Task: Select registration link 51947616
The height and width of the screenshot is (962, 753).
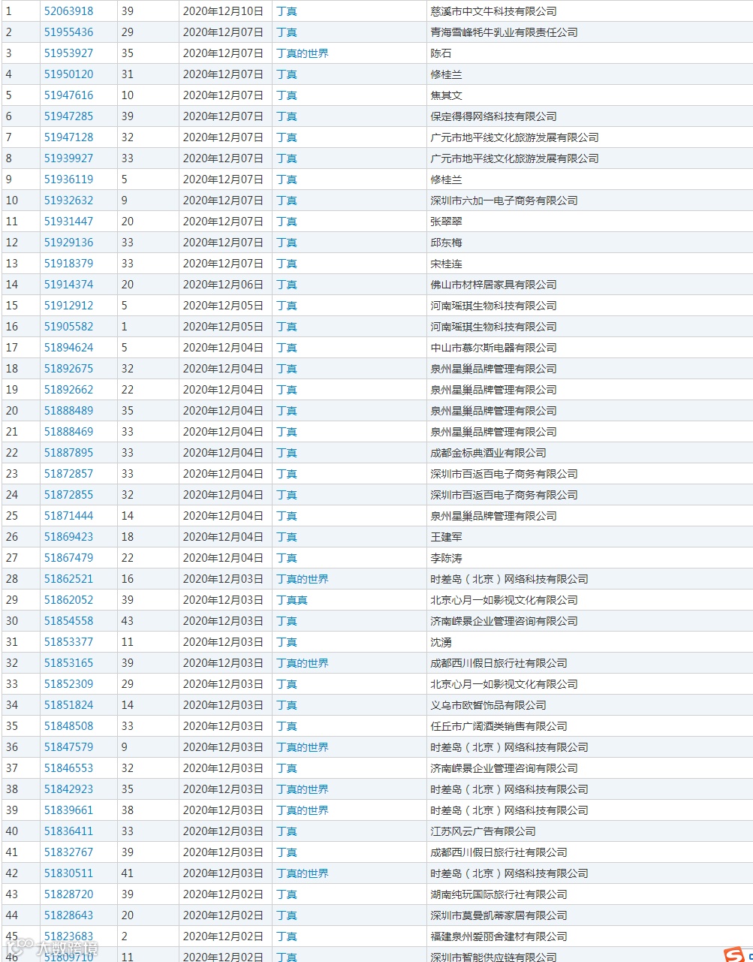Action: 69,95
